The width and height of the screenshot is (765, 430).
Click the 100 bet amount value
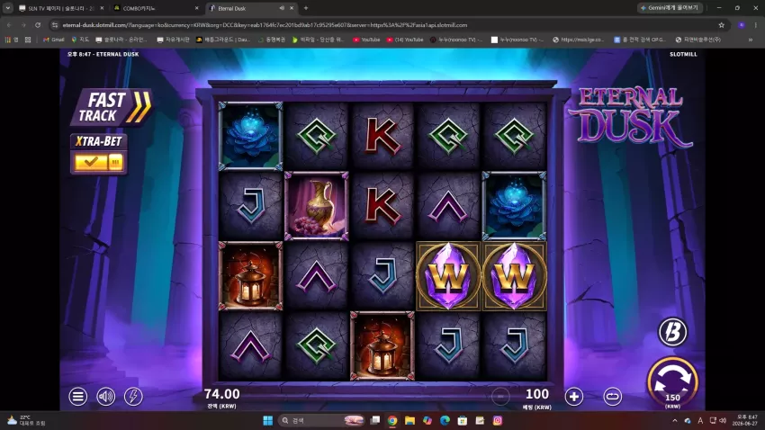point(537,394)
